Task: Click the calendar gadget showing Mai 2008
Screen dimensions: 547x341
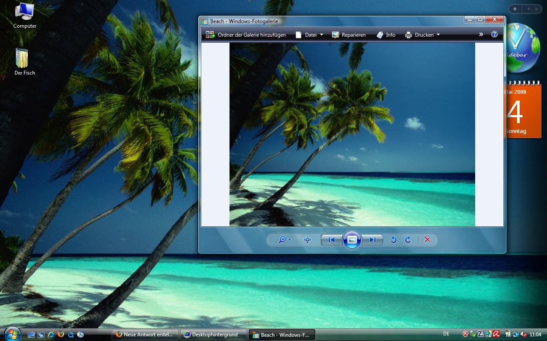Action: click(x=523, y=110)
